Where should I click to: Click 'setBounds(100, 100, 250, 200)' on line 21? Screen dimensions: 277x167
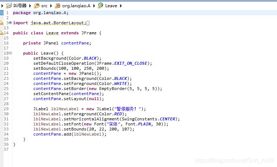(70, 68)
